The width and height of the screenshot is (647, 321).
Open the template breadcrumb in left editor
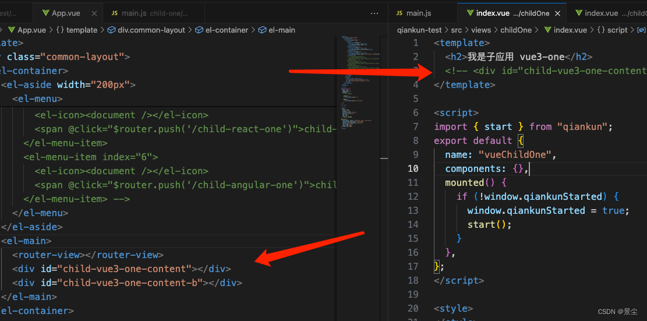(x=82, y=30)
